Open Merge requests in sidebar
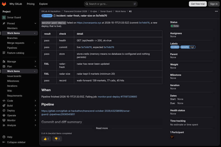 coord(16,43)
